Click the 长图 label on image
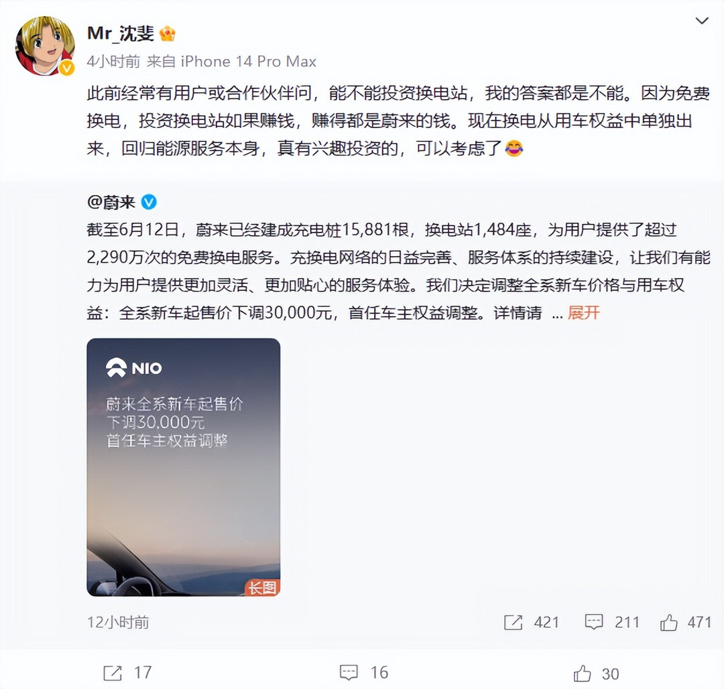This screenshot has width=724, height=689. [262, 588]
